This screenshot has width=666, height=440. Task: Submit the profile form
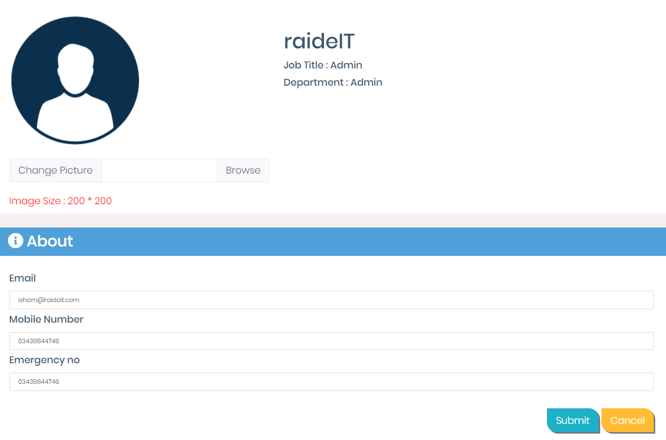[573, 421]
